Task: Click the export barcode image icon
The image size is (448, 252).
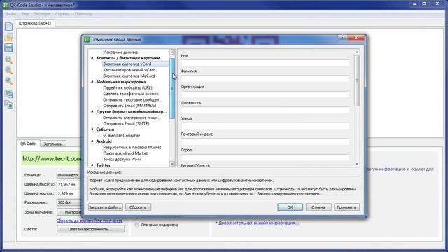Action: coord(8,94)
